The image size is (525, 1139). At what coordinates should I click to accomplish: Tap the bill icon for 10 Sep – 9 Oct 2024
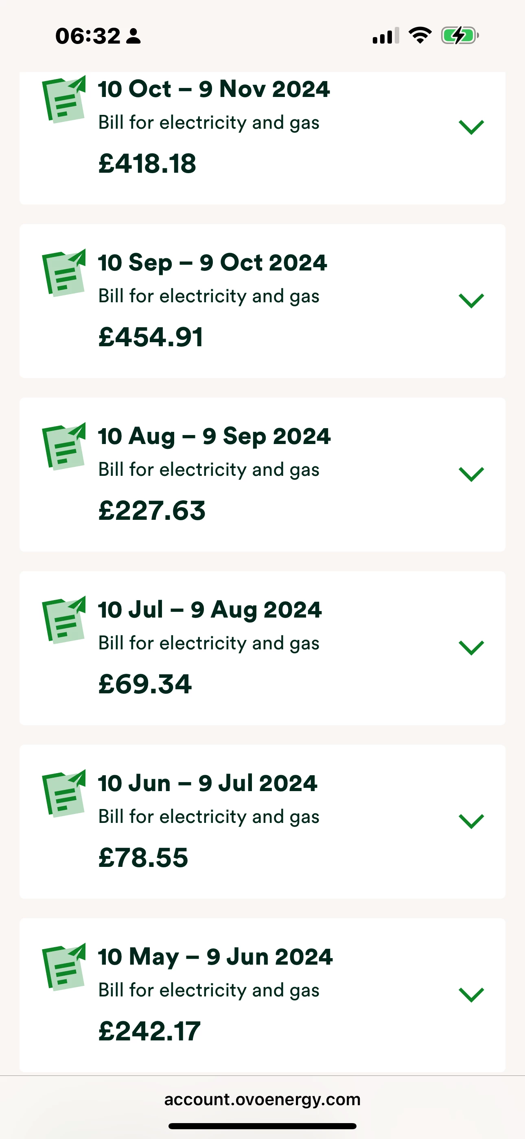tap(63, 273)
